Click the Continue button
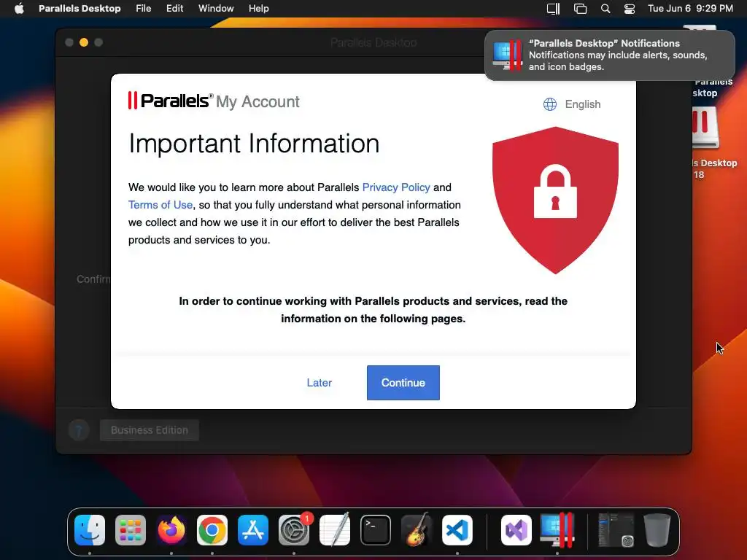This screenshot has width=747, height=560. [403, 383]
